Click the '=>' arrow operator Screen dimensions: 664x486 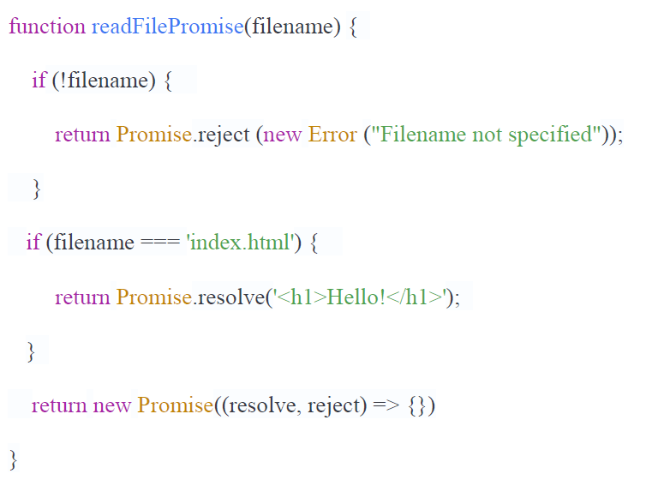[386, 405]
